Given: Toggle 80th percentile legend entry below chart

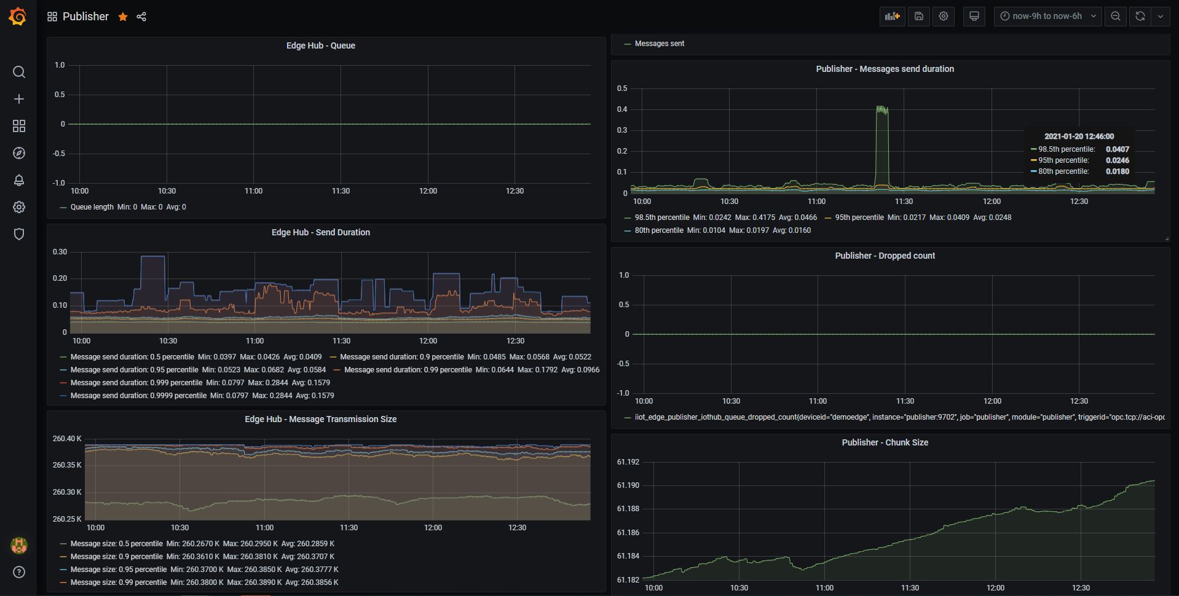Looking at the screenshot, I should (x=658, y=230).
